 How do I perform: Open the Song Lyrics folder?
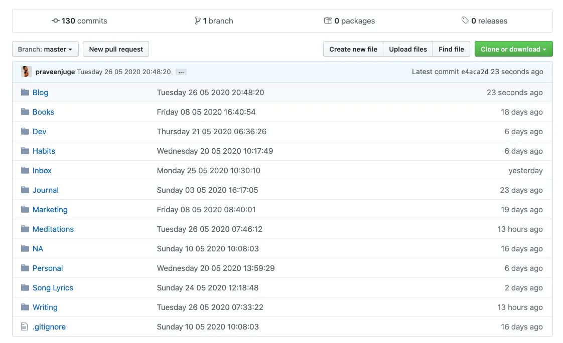pyautogui.click(x=52, y=287)
